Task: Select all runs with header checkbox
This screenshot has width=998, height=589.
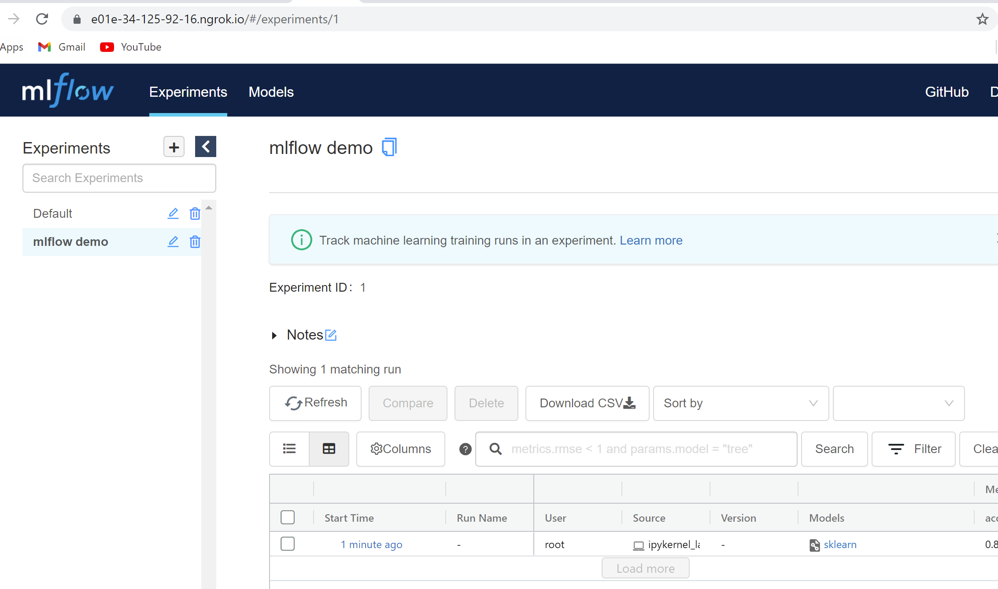Action: (288, 517)
